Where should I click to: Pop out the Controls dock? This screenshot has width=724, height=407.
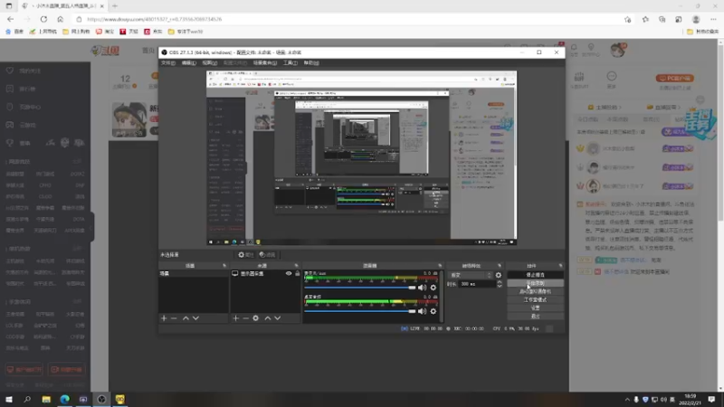click(x=560, y=266)
